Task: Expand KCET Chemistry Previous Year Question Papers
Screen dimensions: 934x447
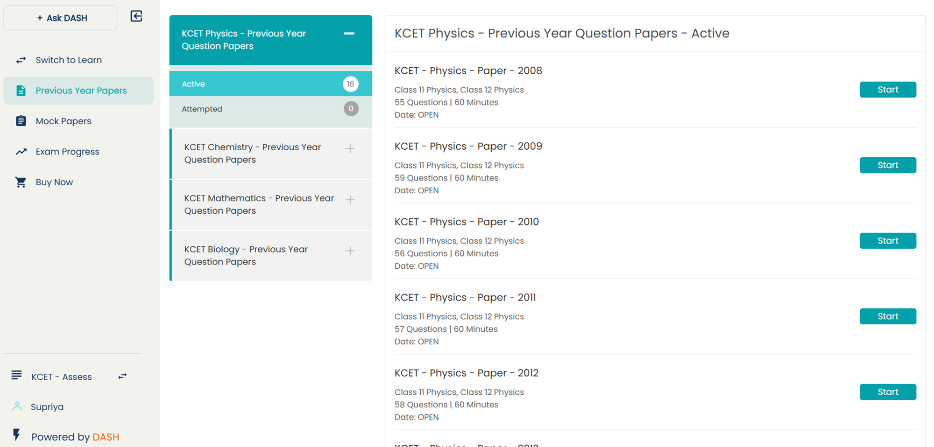Action: pos(350,148)
